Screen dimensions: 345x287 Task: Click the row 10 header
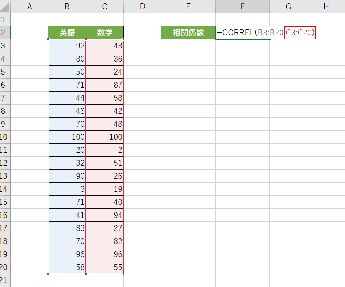tap(5, 137)
